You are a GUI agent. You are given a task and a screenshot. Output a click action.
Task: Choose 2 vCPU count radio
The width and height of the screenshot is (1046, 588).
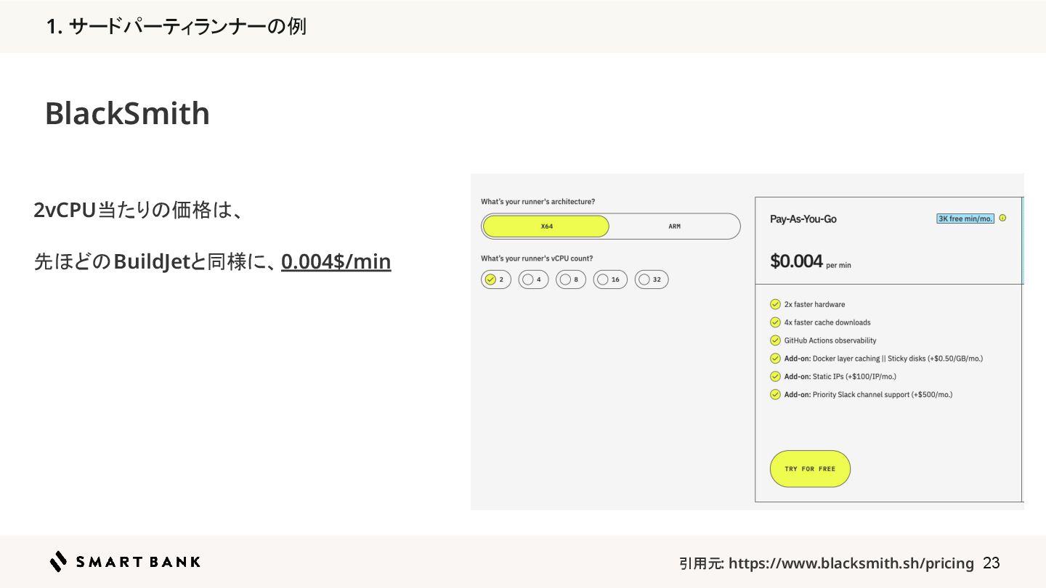[x=496, y=279]
